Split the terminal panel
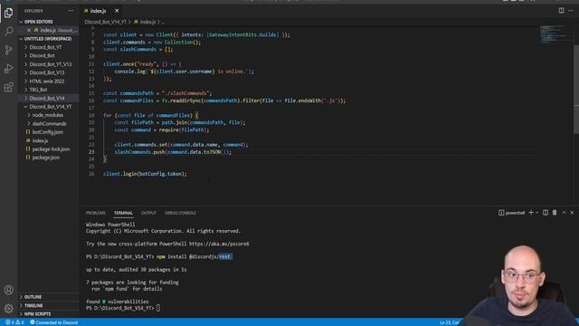The image size is (579, 326). (546, 213)
